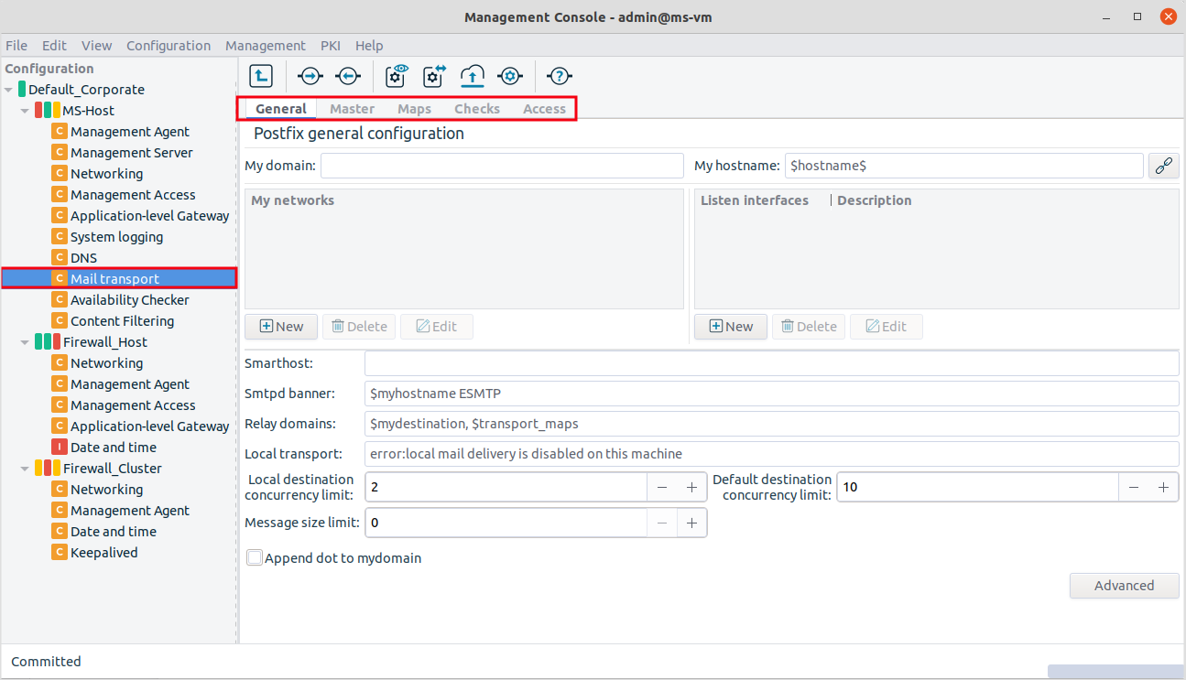
Task: Click the question mark help toolbar icon
Action: coord(560,76)
